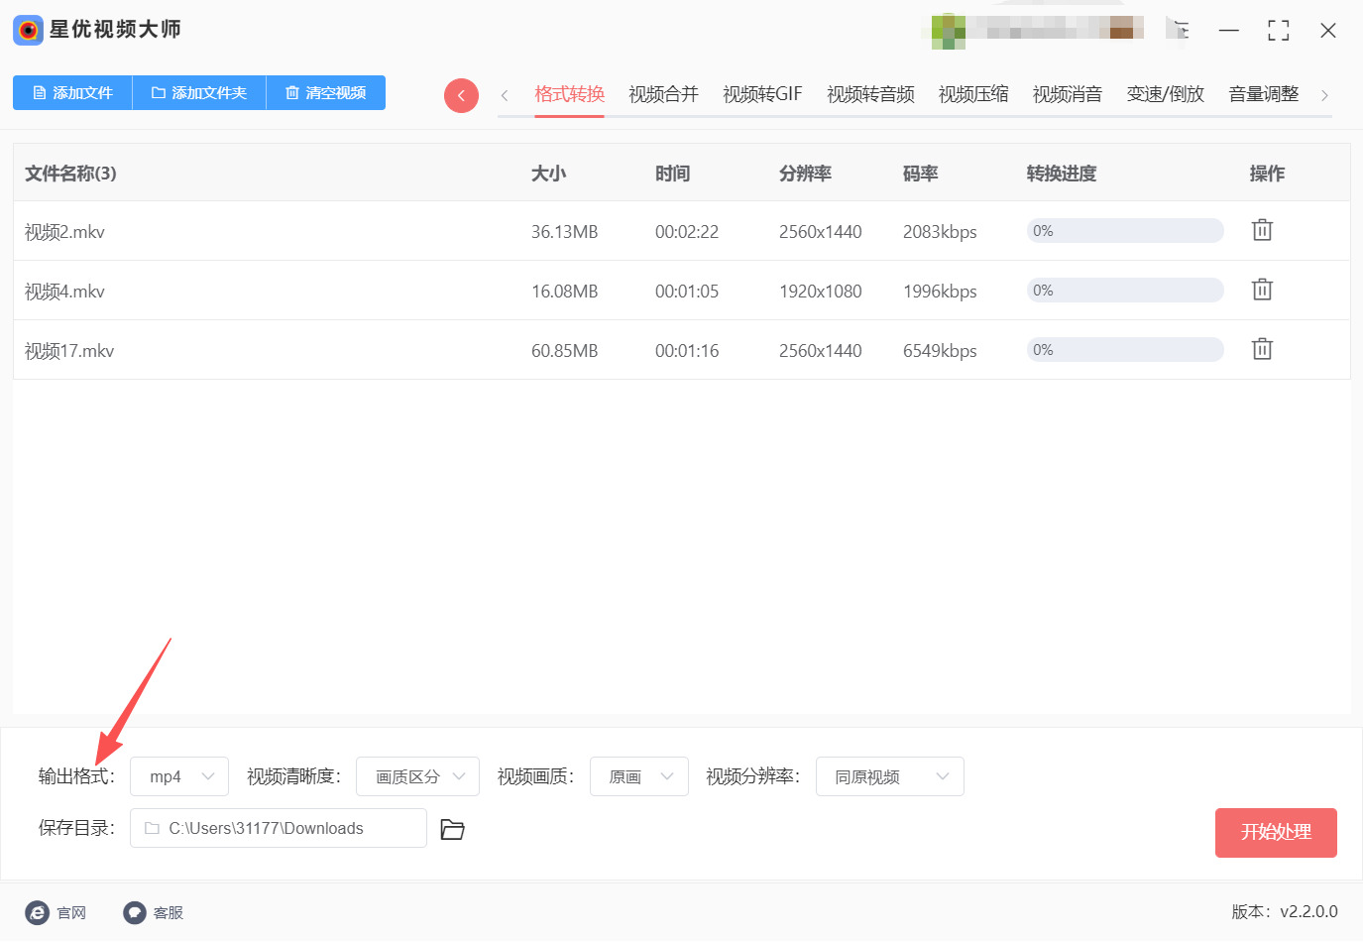Click 清空视频 to clear the list
The width and height of the screenshot is (1363, 942).
(326, 92)
